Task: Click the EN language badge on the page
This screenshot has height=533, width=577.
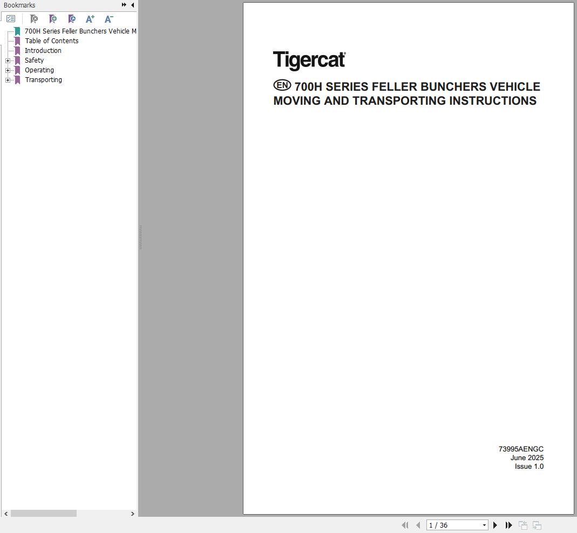Action: tap(282, 85)
